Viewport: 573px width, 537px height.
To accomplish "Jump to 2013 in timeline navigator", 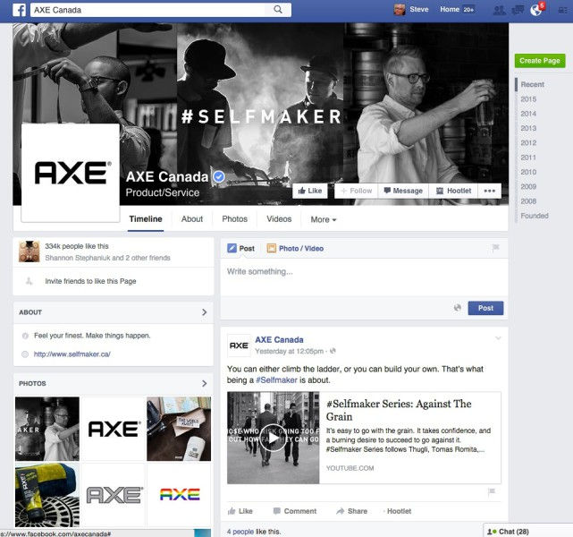I will click(528, 128).
